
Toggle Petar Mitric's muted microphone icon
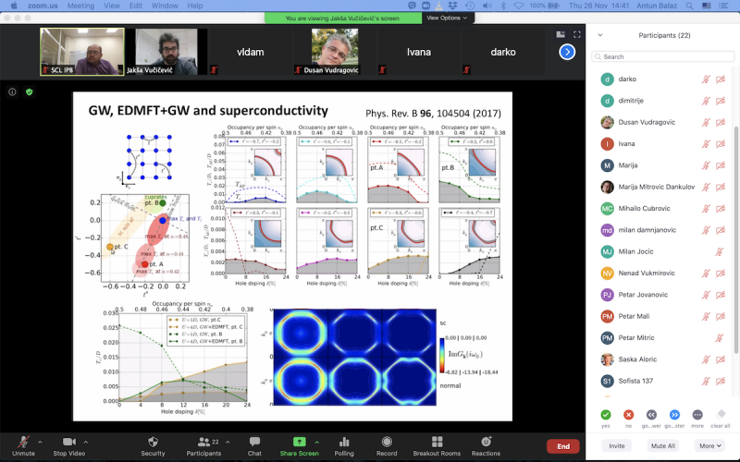pos(720,338)
